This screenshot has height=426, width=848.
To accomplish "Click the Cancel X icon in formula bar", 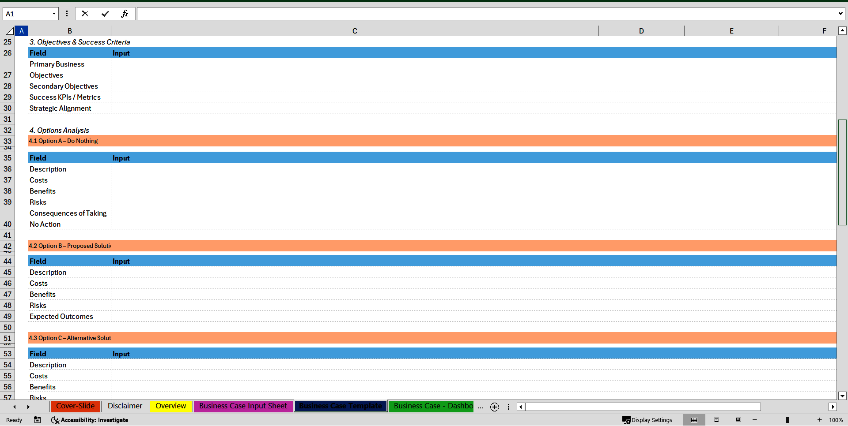I will tap(85, 13).
